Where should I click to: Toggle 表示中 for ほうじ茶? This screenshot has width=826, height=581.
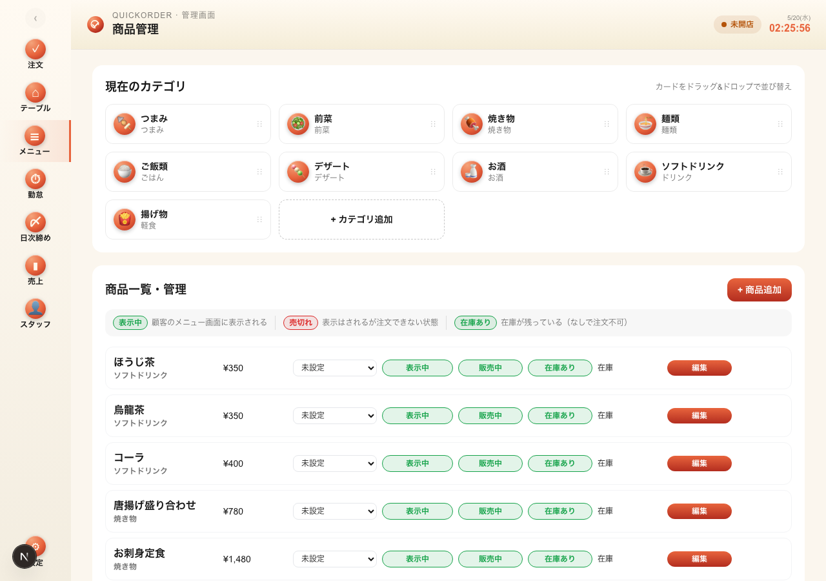(418, 368)
